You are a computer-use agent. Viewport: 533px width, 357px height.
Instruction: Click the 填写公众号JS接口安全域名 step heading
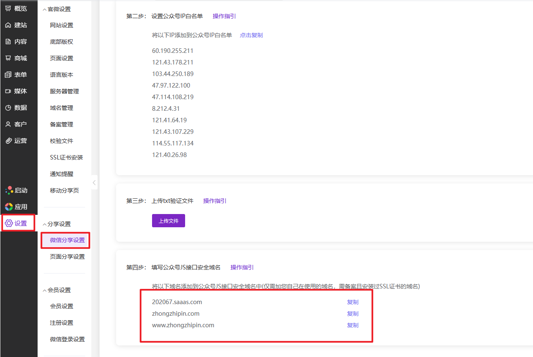tap(186, 267)
